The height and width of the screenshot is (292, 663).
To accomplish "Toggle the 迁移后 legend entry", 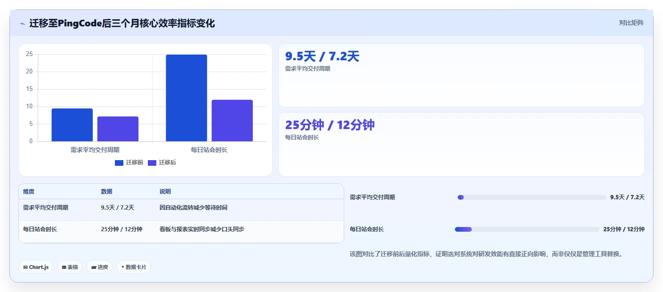I will tap(162, 162).
